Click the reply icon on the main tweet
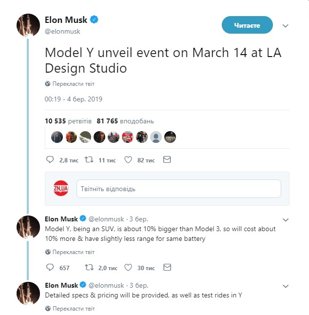The height and width of the screenshot is (315, 309). [49, 159]
